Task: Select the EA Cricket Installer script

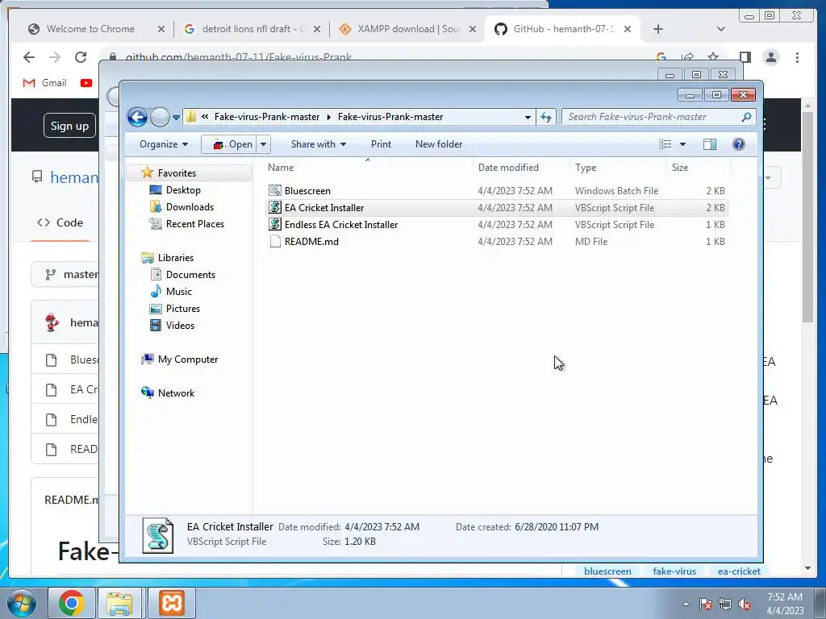Action: pyautogui.click(x=497, y=208)
